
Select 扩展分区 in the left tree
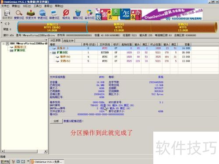point(20,50)
